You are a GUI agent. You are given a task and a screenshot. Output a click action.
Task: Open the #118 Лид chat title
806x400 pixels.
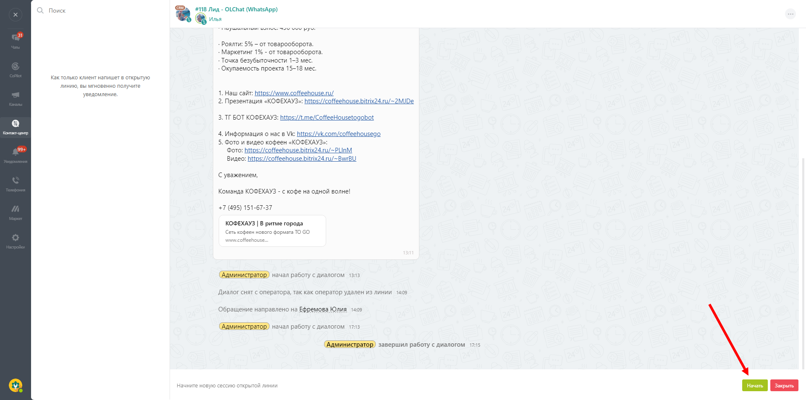tap(236, 9)
